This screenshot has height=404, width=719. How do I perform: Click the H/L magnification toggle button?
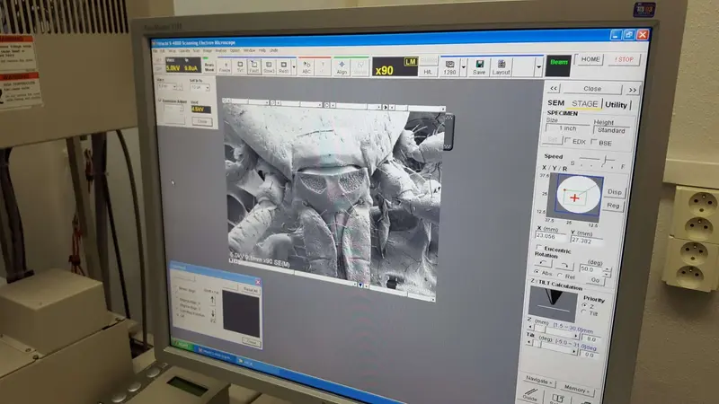(x=428, y=72)
